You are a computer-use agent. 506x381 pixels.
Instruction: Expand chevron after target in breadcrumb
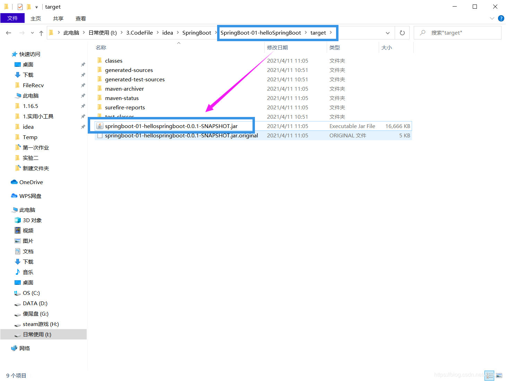331,33
